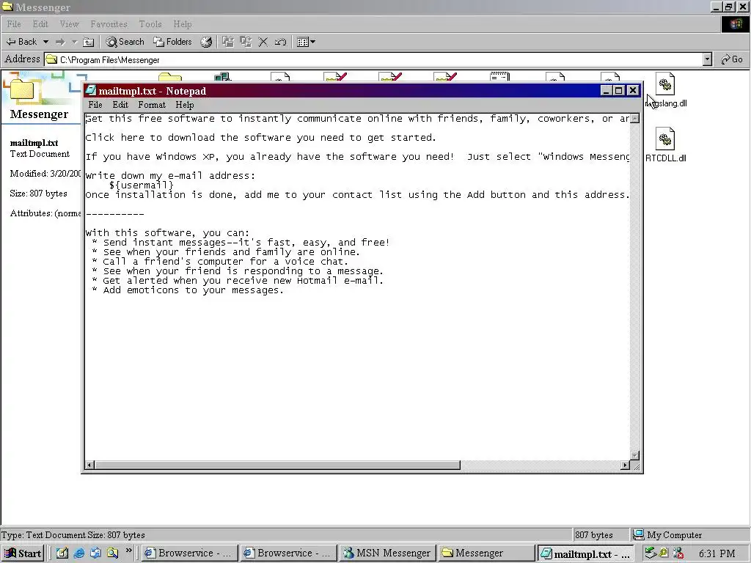
Task: Open the History pane icon
Action: [206, 42]
